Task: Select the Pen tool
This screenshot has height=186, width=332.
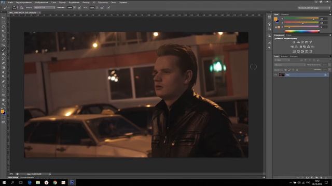Action: tap(3, 82)
